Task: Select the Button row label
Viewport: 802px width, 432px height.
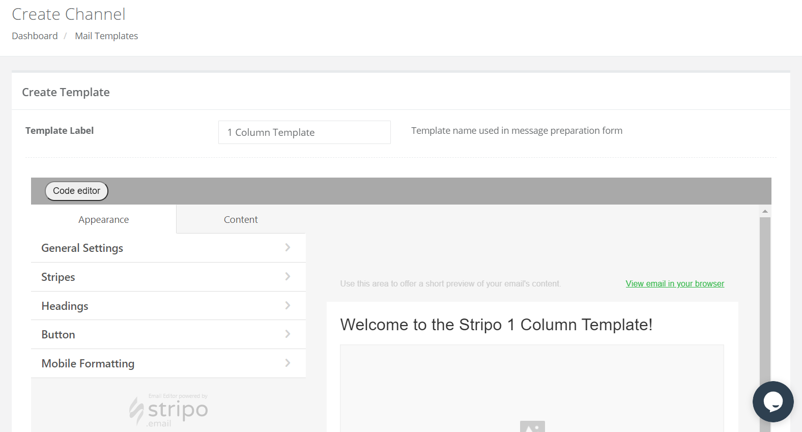Action: pyautogui.click(x=58, y=334)
